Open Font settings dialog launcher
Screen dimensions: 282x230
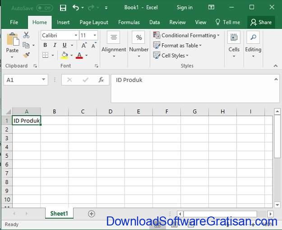(x=97, y=66)
